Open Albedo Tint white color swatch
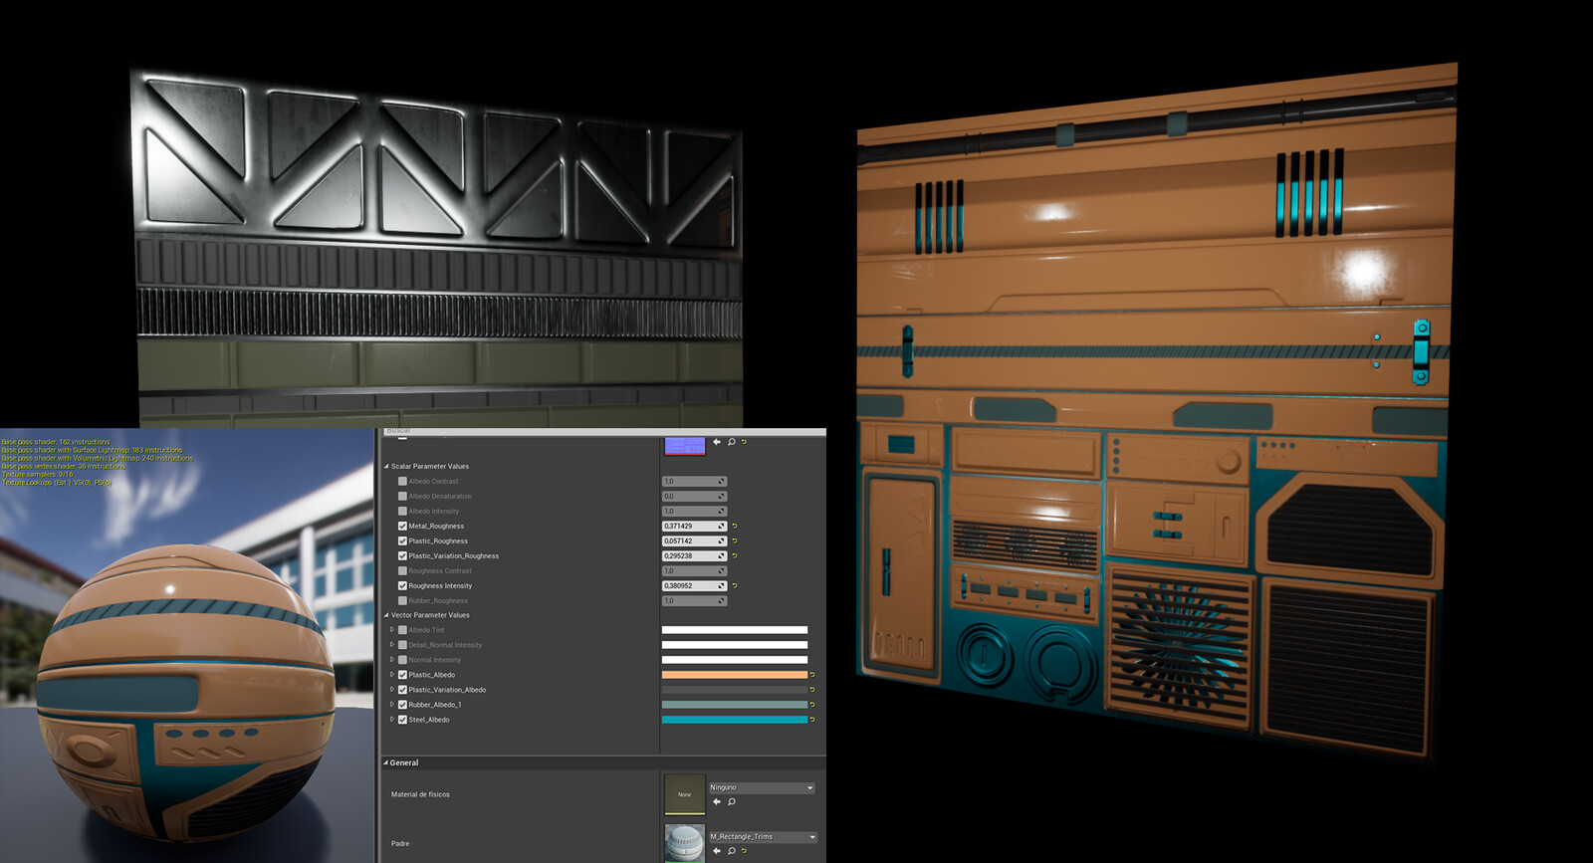The height and width of the screenshot is (863, 1593). 735,630
